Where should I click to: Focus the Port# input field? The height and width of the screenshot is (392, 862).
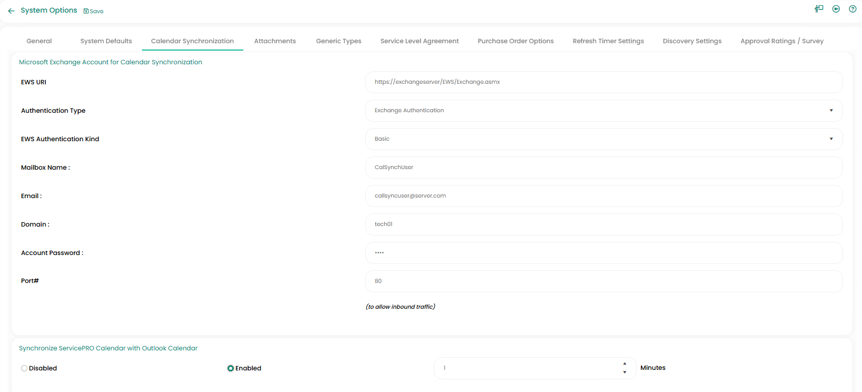point(603,281)
